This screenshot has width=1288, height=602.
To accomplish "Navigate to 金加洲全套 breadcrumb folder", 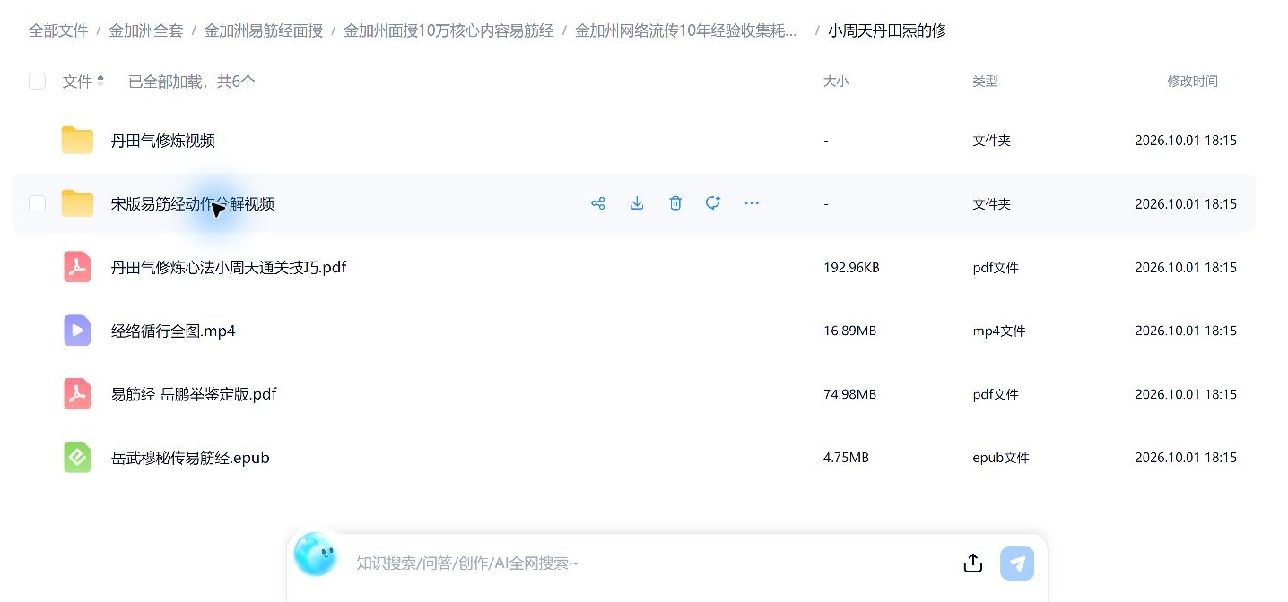I will coord(146,30).
